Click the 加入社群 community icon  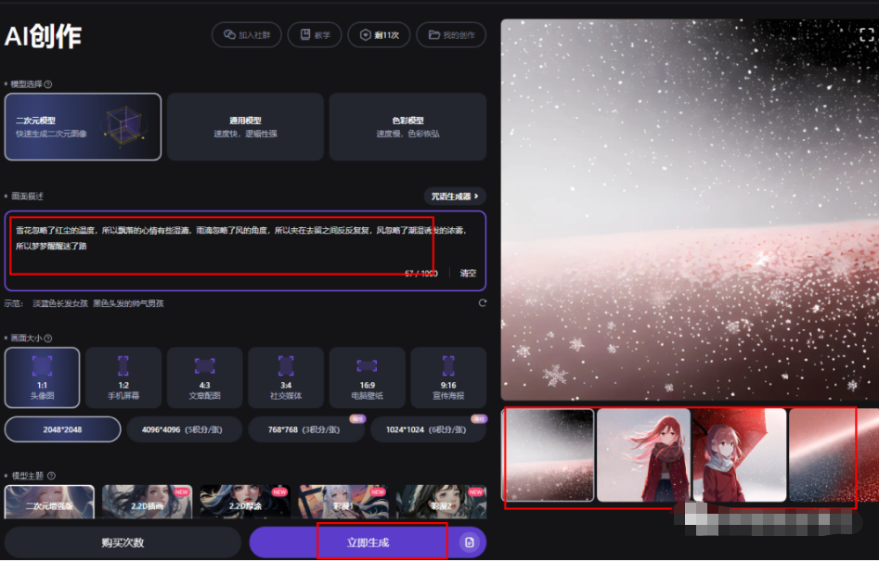pos(231,34)
